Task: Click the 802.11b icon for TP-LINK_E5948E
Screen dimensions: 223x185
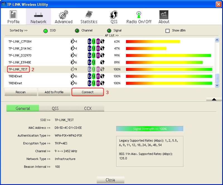Action: coord(89,62)
